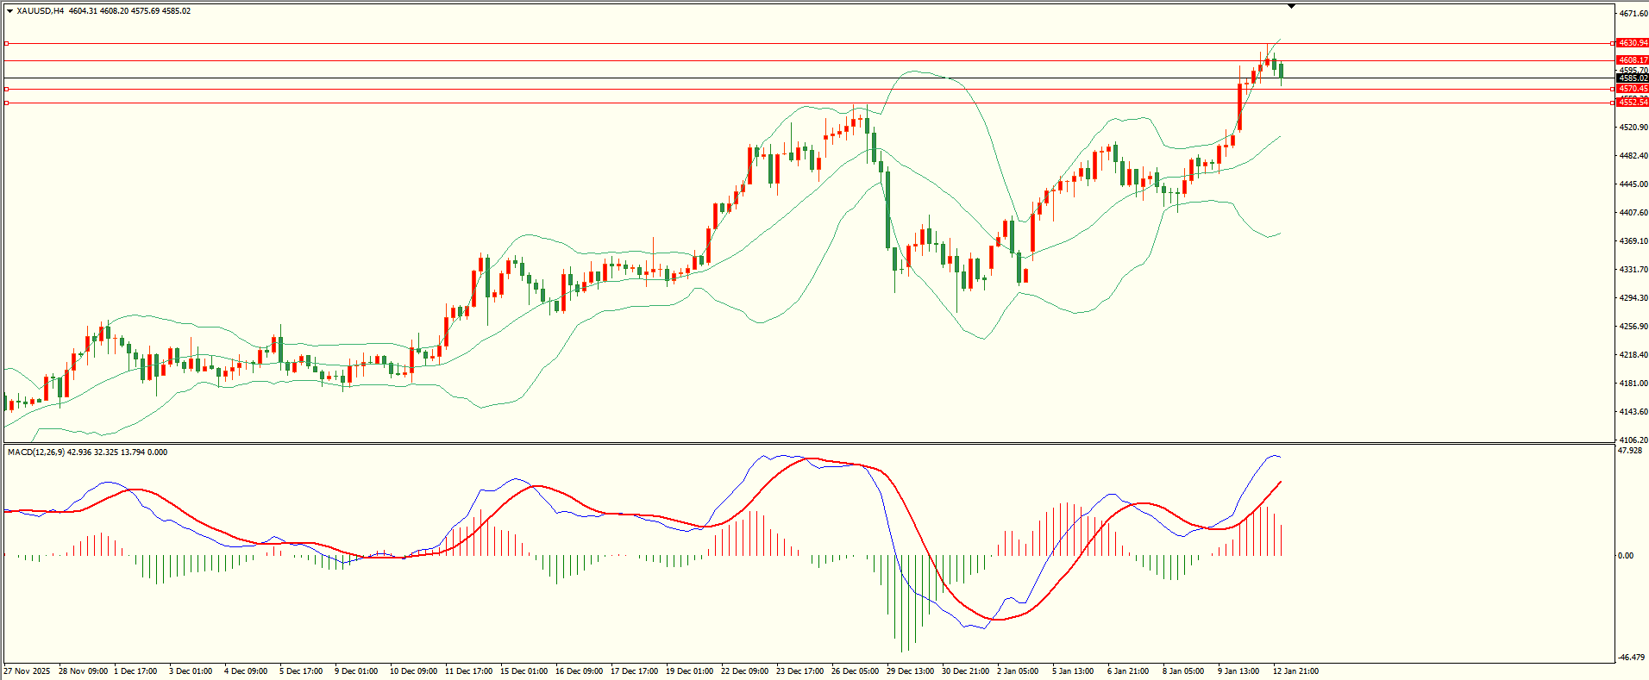
Task: Click right-end handle of the 4552.54 line
Action: [1613, 103]
